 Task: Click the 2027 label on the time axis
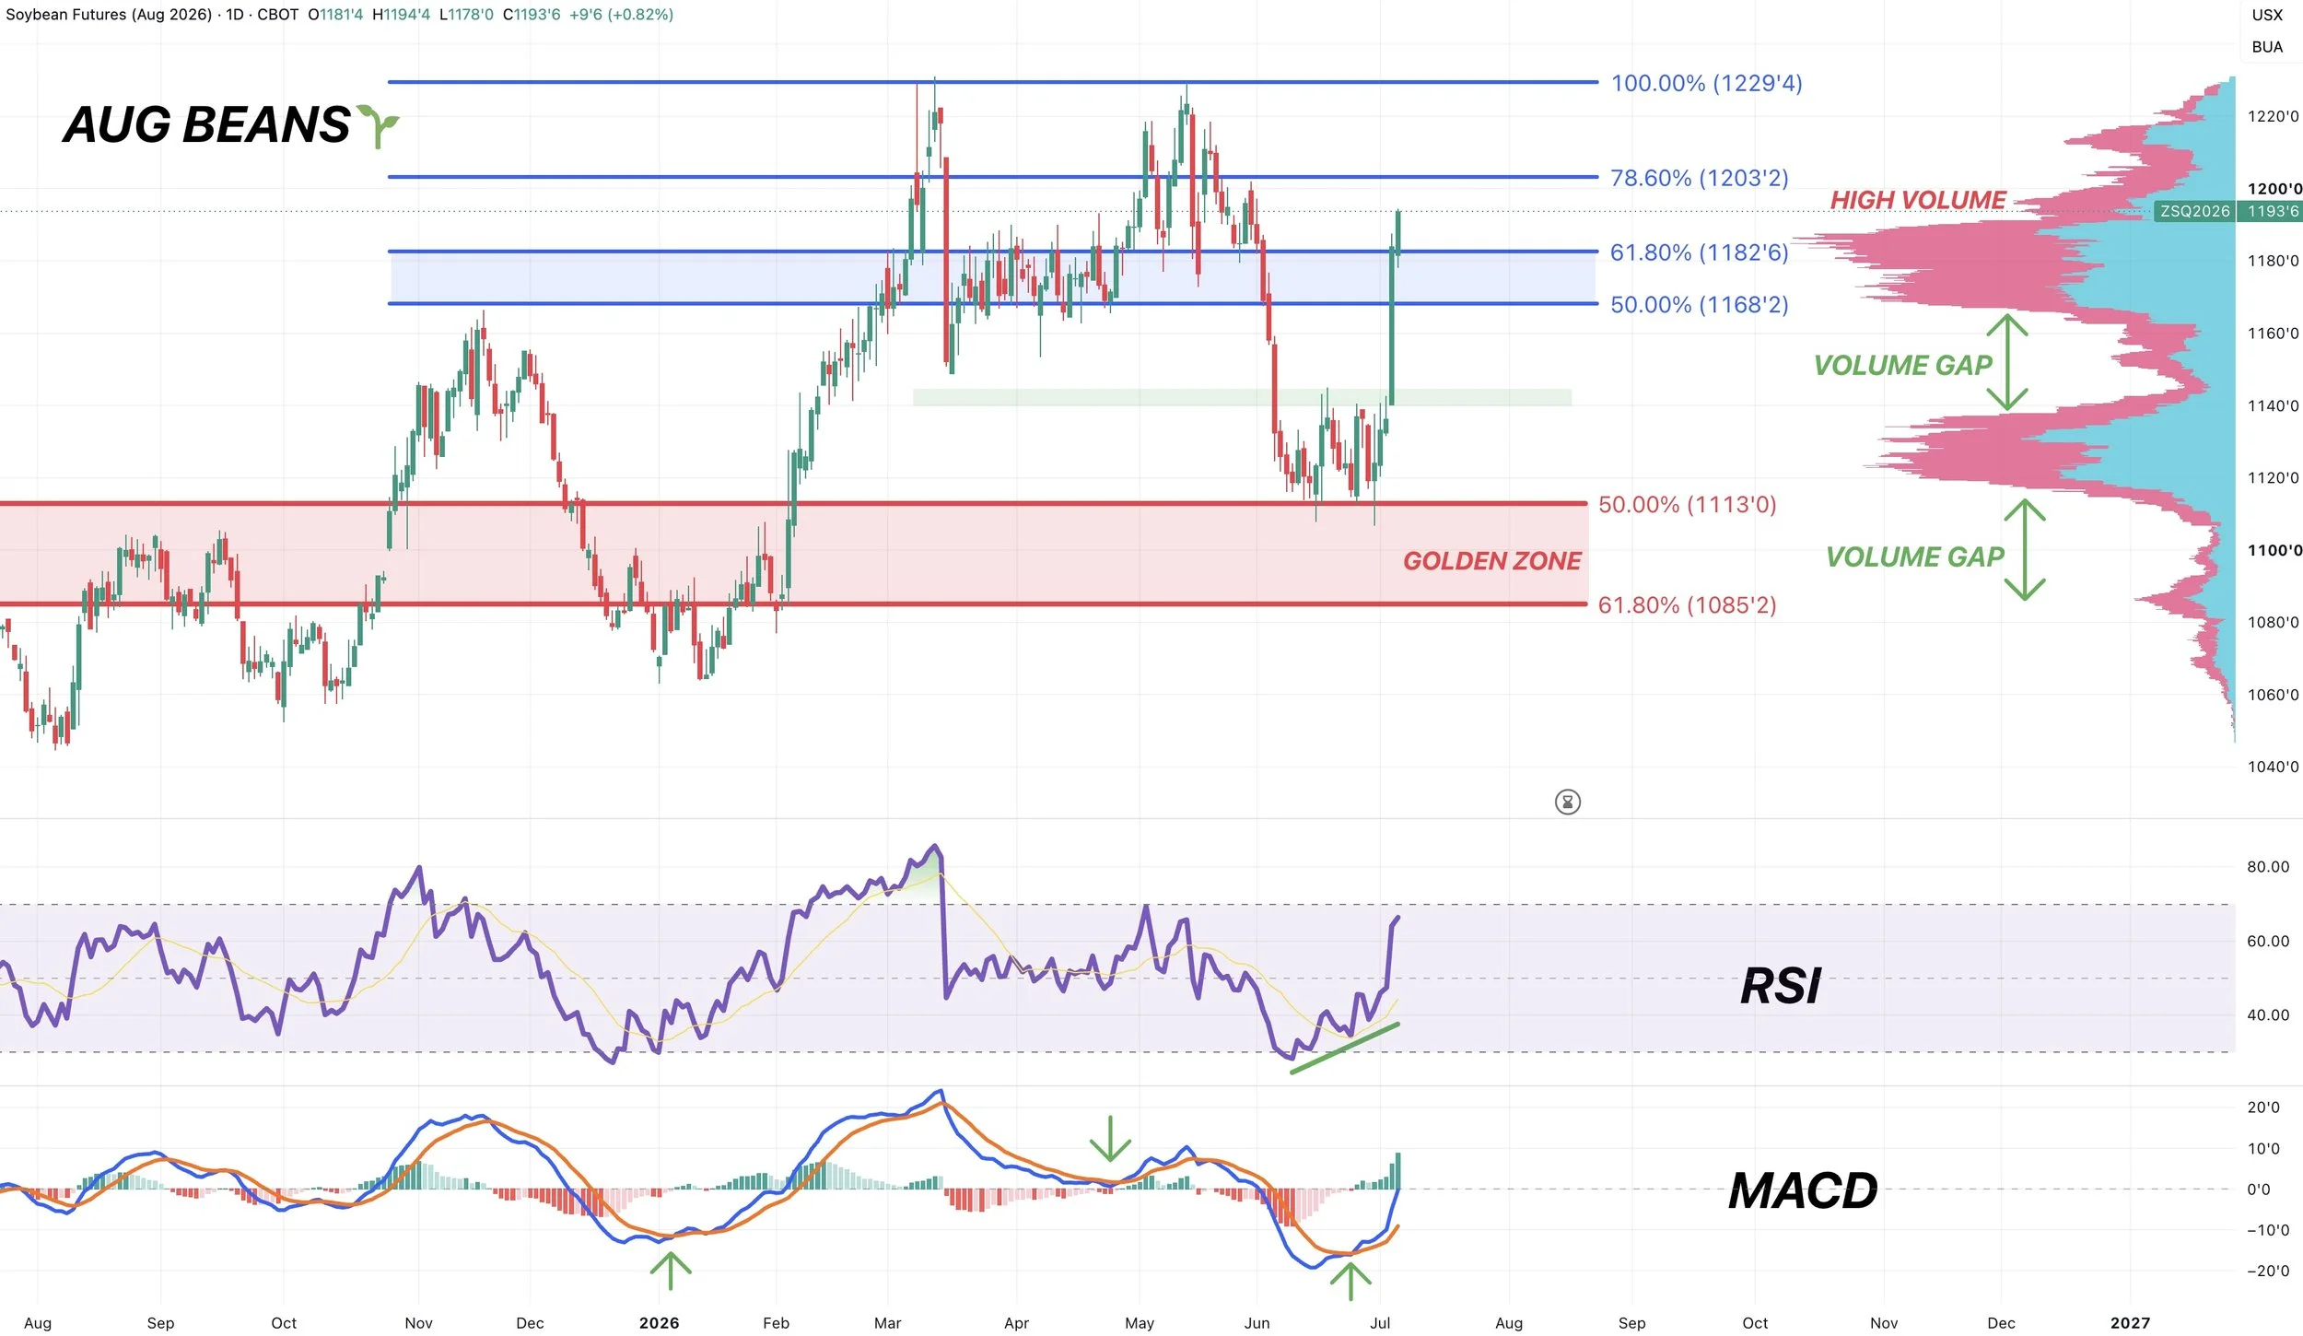(x=2130, y=1323)
